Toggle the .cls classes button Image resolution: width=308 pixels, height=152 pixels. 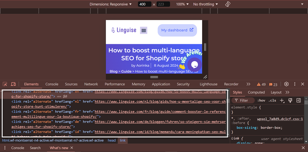pos(272,100)
